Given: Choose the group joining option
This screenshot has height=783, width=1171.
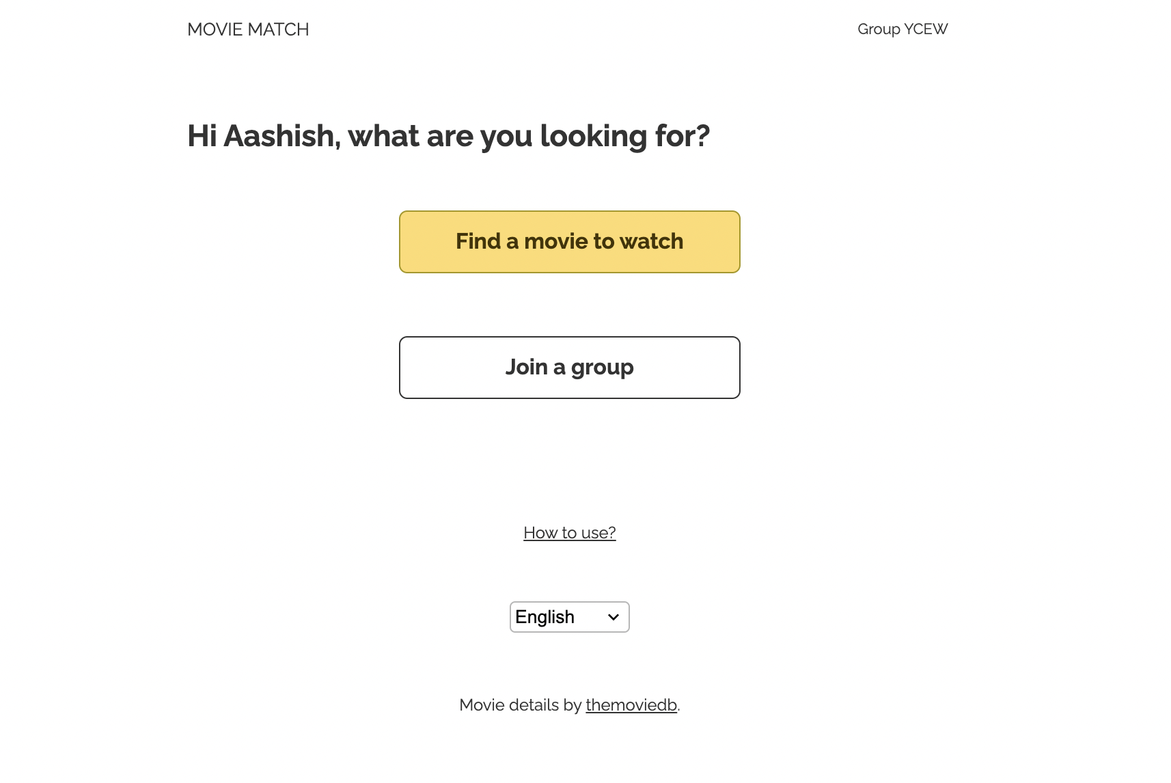Looking at the screenshot, I should coord(569,367).
